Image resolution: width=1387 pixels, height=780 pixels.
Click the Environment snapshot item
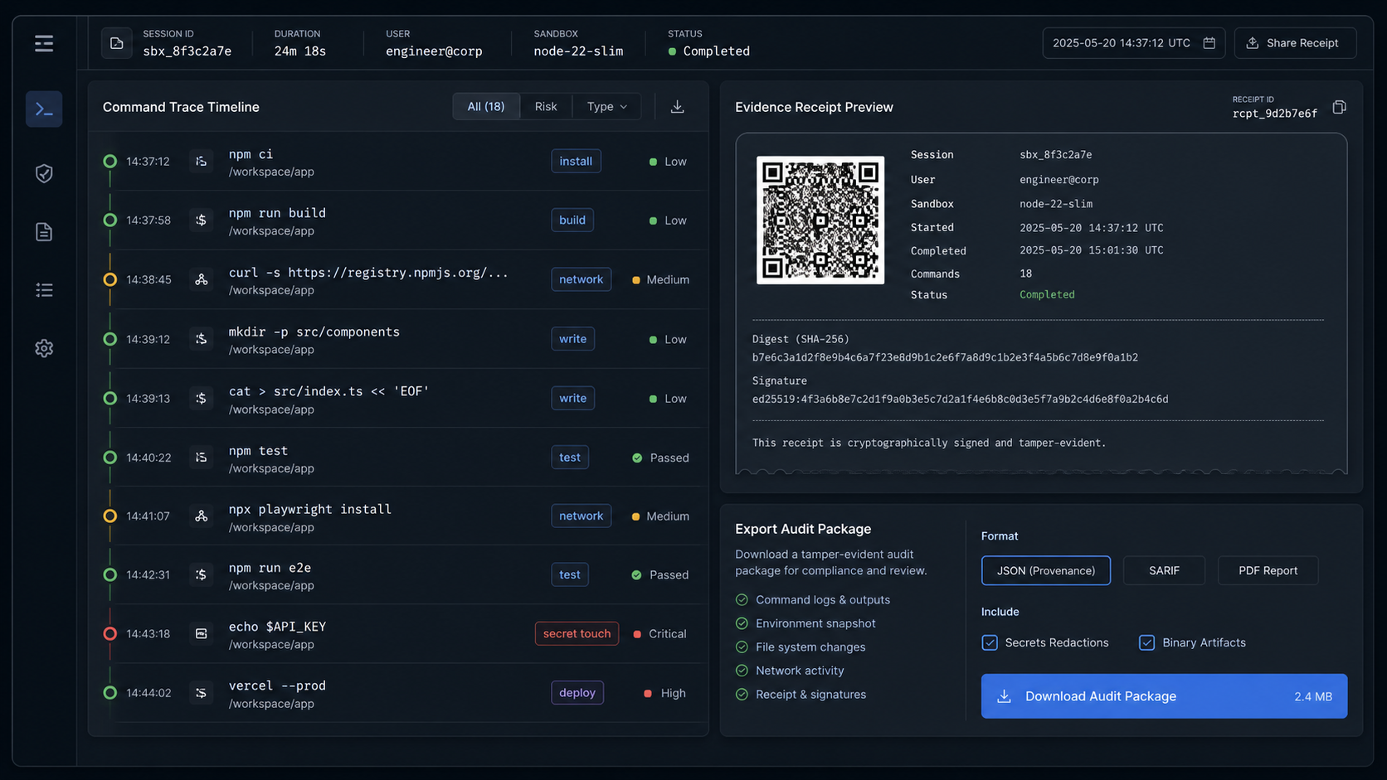coord(815,623)
